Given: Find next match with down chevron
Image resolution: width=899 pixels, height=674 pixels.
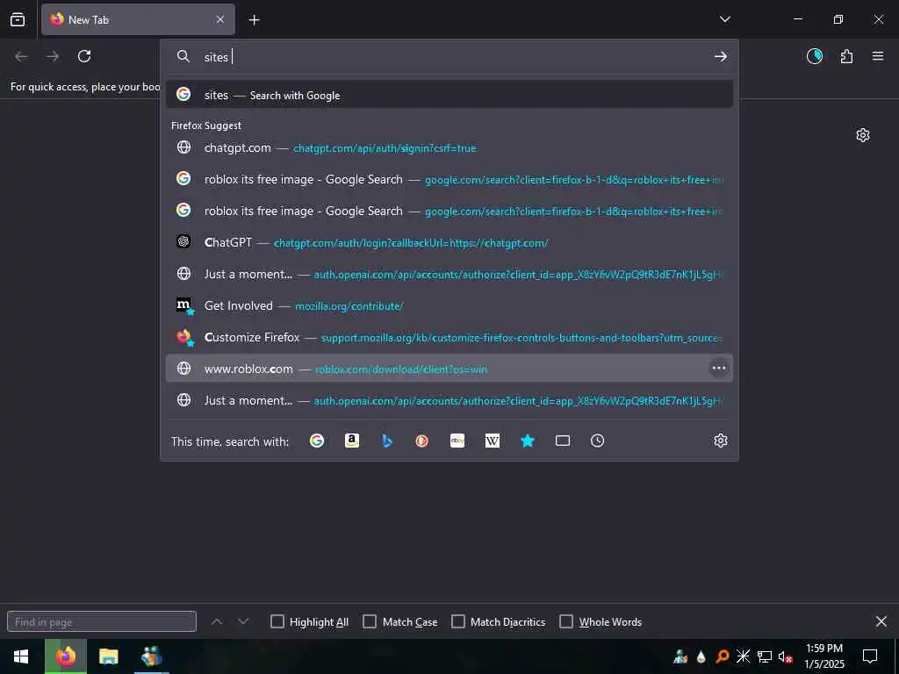Looking at the screenshot, I should click(243, 621).
